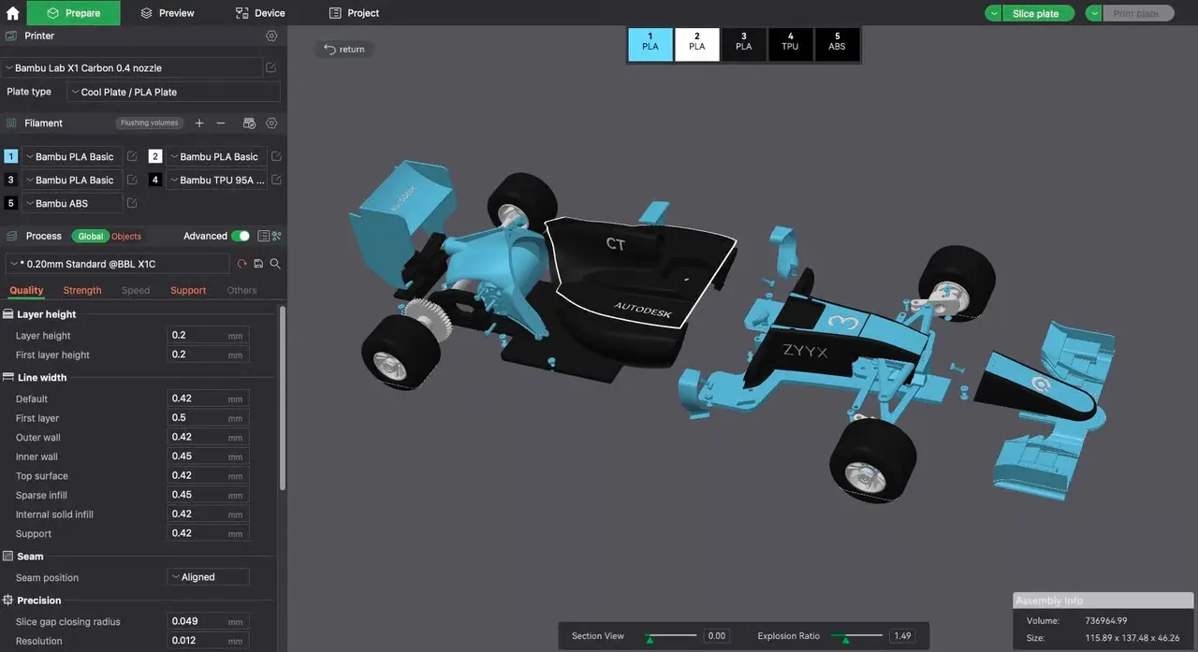Add a filament with the plus icon
The height and width of the screenshot is (652, 1198).
point(199,123)
